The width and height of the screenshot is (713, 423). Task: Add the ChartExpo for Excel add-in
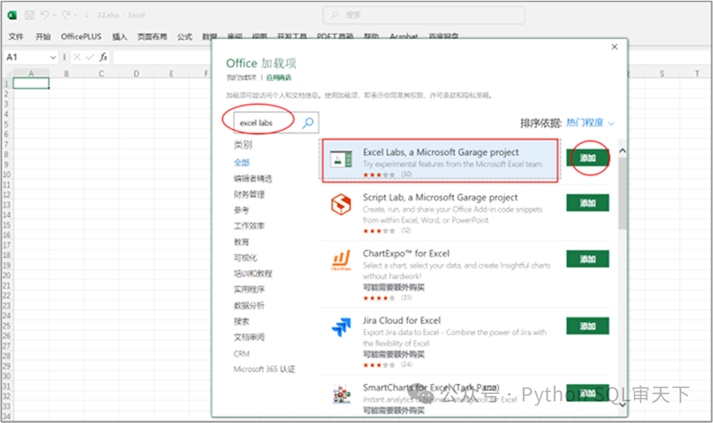point(588,259)
